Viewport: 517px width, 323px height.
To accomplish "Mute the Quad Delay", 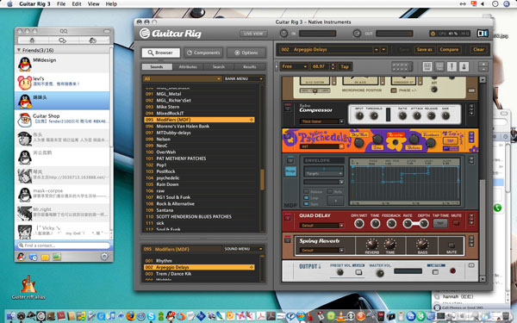I will pos(456,223).
